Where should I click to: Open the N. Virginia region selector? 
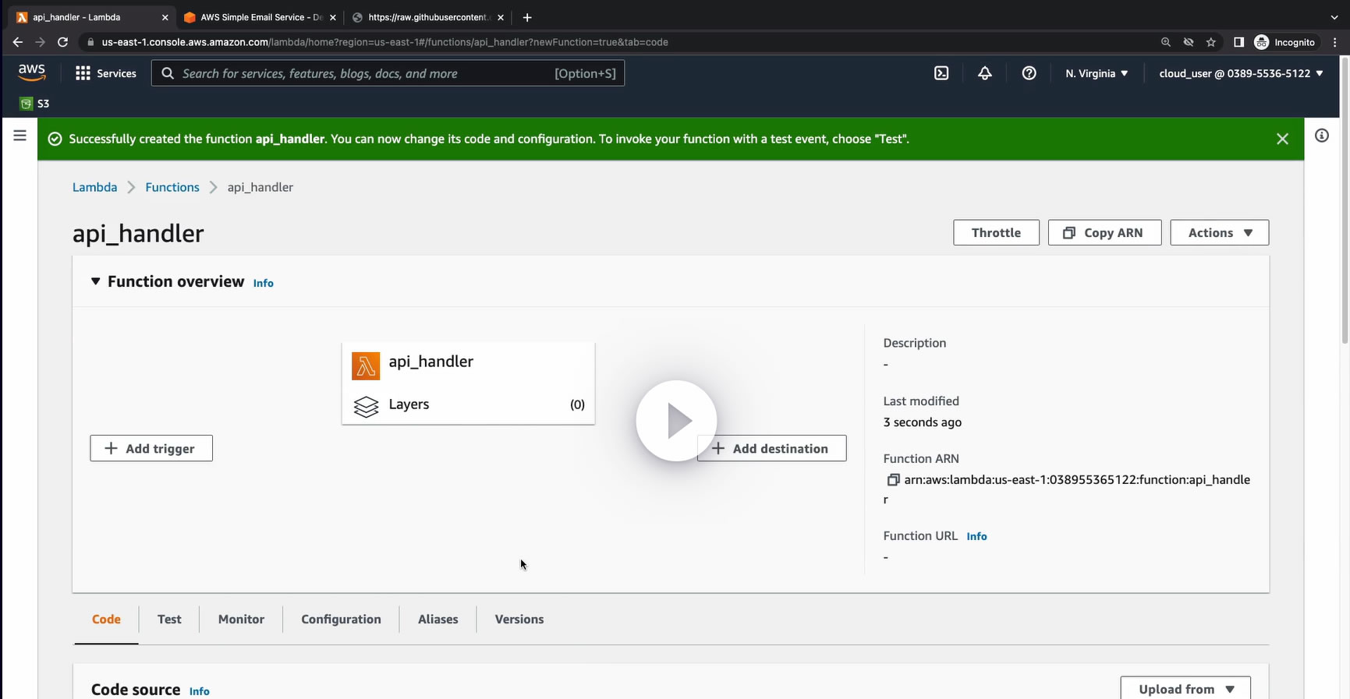pos(1097,73)
